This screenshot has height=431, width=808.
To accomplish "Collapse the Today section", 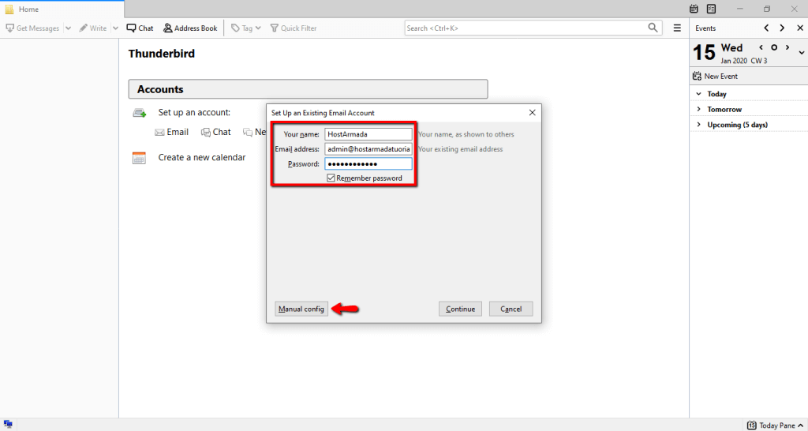I will [x=699, y=94].
